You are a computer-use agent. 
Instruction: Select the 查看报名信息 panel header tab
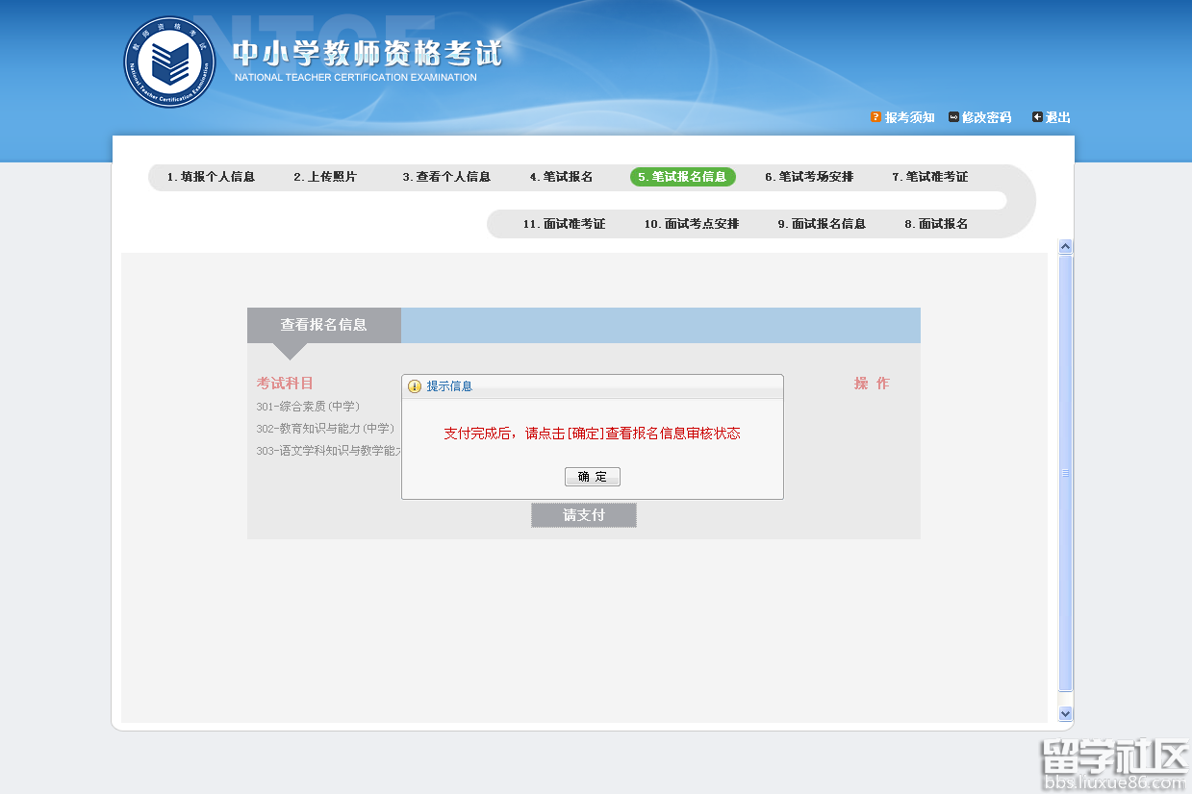(x=324, y=325)
